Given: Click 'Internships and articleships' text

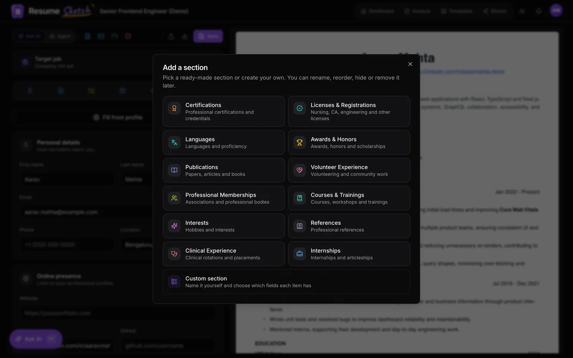Looking at the screenshot, I should [342, 258].
